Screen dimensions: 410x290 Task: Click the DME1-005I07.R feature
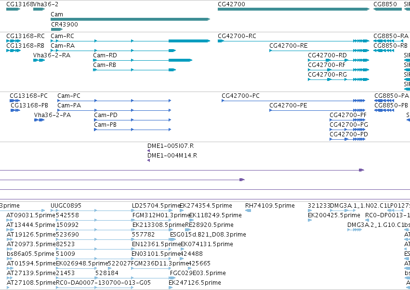pos(148,151)
